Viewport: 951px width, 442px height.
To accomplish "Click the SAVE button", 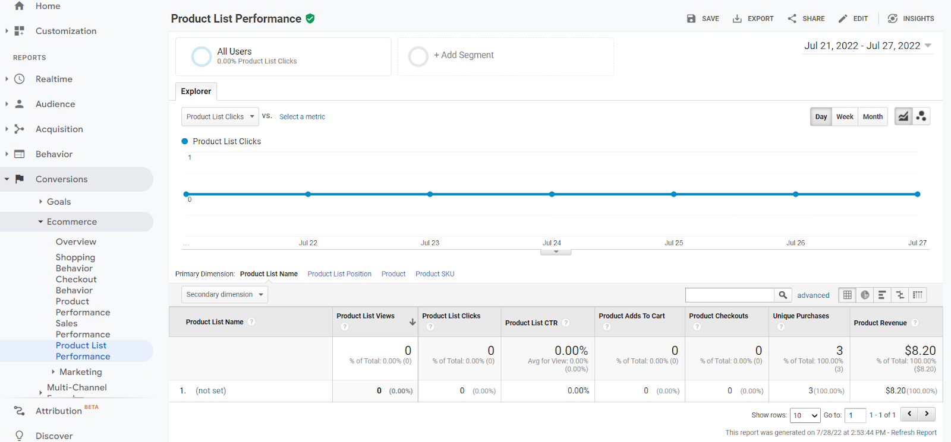I will 703,18.
